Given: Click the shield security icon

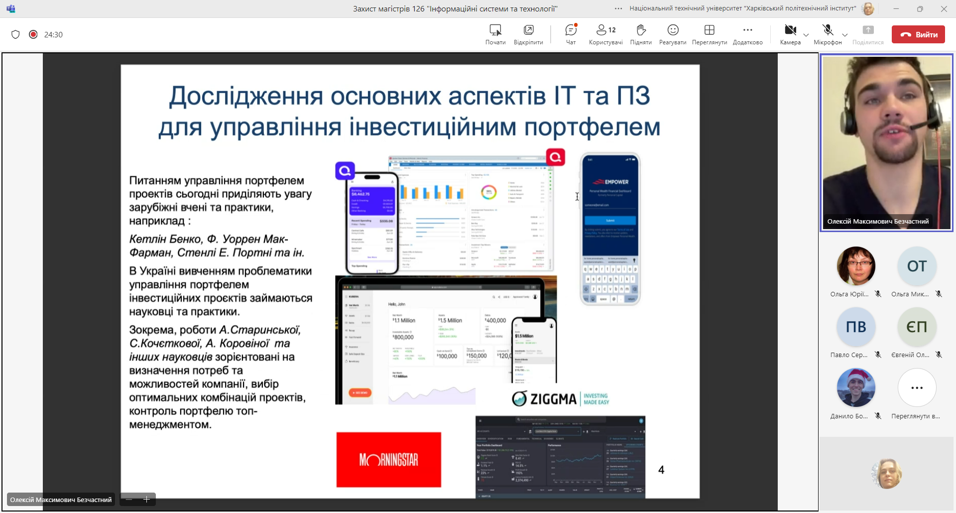Looking at the screenshot, I should click(15, 34).
